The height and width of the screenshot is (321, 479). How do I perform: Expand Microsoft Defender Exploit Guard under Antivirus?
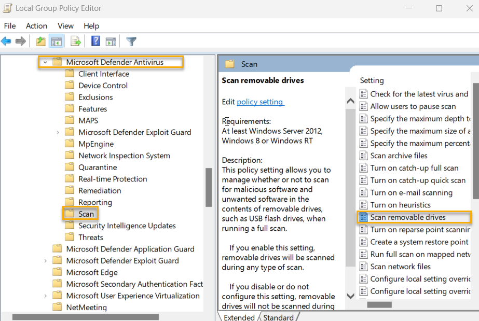58,132
